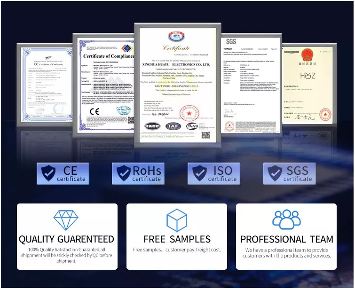The image size is (355, 289).
Task: Click the QR code on center certificate
Action: click(205, 135)
